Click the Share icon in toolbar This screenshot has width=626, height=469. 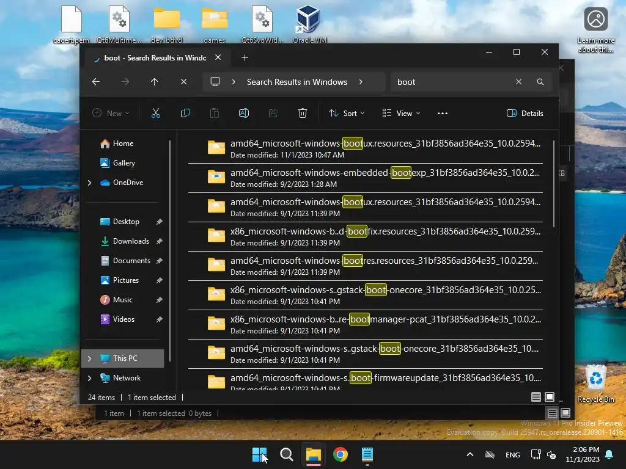tap(273, 113)
